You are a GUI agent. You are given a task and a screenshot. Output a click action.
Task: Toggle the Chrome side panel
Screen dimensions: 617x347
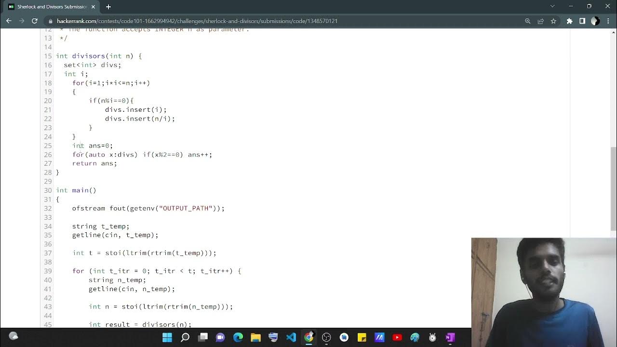(582, 21)
